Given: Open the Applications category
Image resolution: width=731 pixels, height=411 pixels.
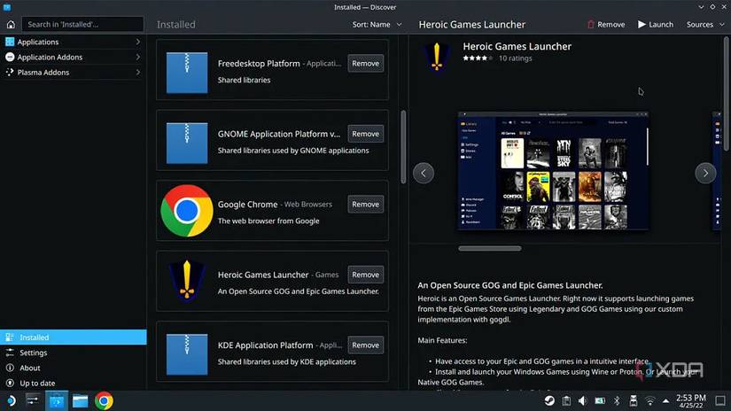Looking at the screenshot, I should (x=73, y=42).
